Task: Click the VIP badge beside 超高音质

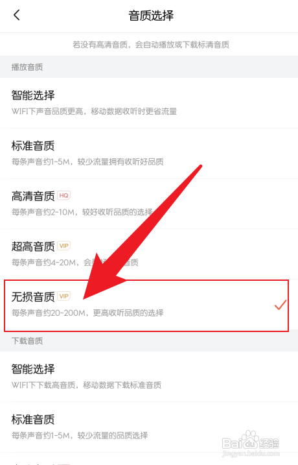Action: coord(63,246)
